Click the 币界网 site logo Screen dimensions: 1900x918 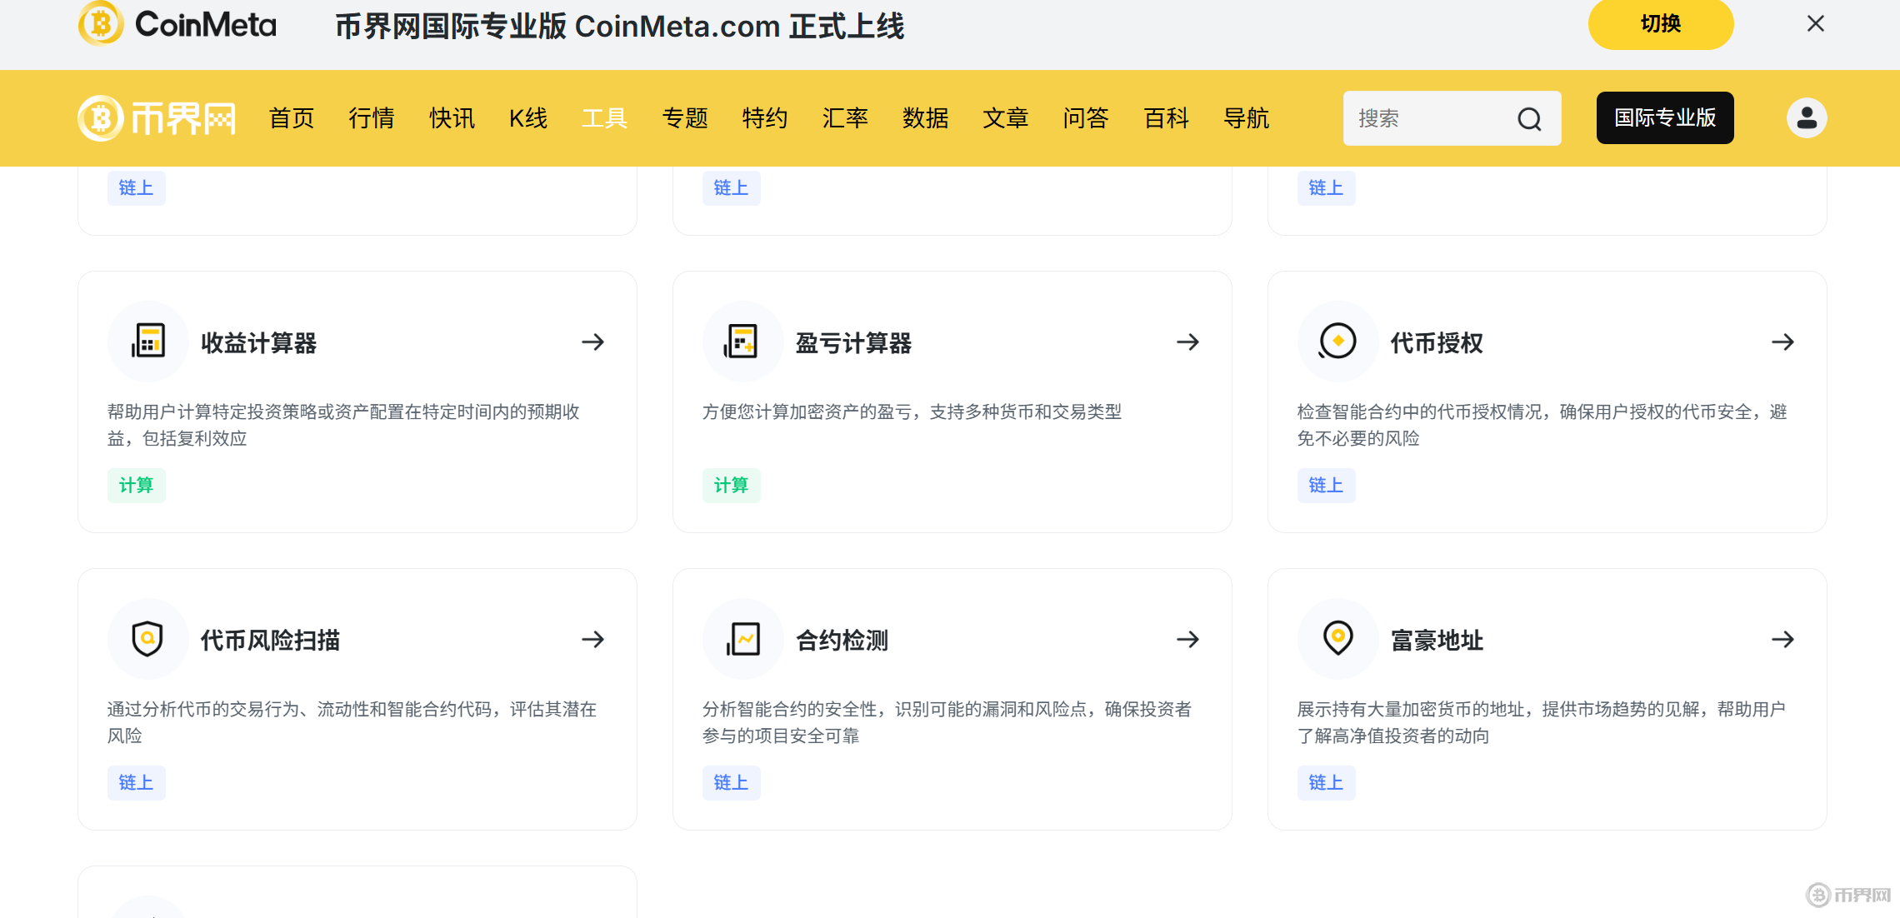[x=157, y=118]
